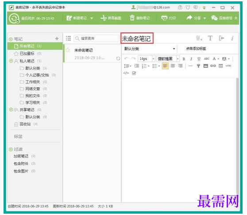
Task: Open the 个人记事/文档 folder
Action: click(38, 75)
